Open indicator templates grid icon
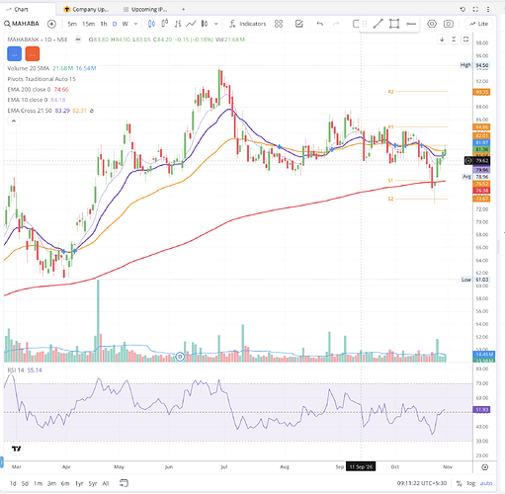This screenshot has height=494, width=505. 279,24
